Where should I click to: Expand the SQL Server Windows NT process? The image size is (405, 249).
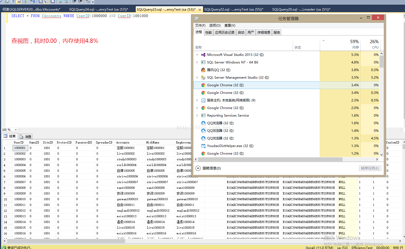pos(197,62)
